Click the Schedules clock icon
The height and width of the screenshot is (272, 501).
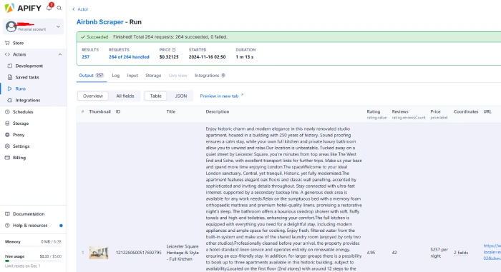coord(7,111)
